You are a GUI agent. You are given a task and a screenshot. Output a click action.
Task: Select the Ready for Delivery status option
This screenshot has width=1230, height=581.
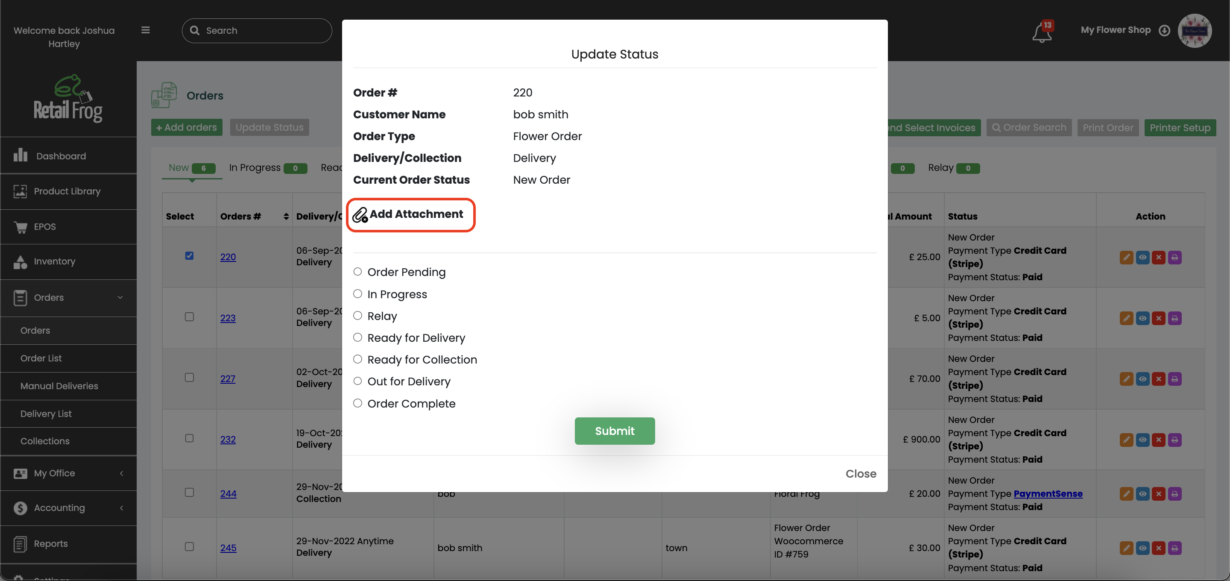358,337
